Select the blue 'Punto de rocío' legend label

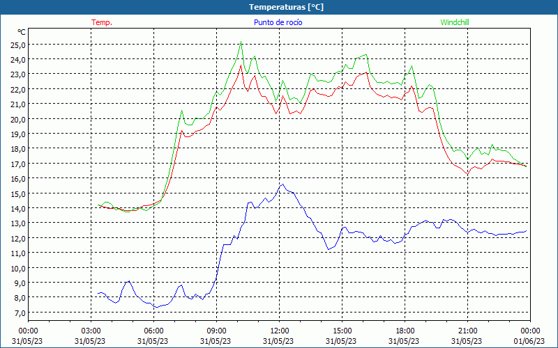coord(278,22)
